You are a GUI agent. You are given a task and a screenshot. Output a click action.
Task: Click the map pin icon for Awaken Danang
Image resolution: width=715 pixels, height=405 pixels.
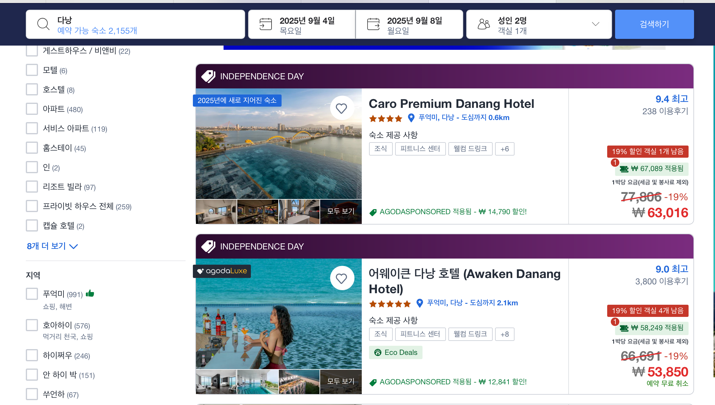point(419,303)
